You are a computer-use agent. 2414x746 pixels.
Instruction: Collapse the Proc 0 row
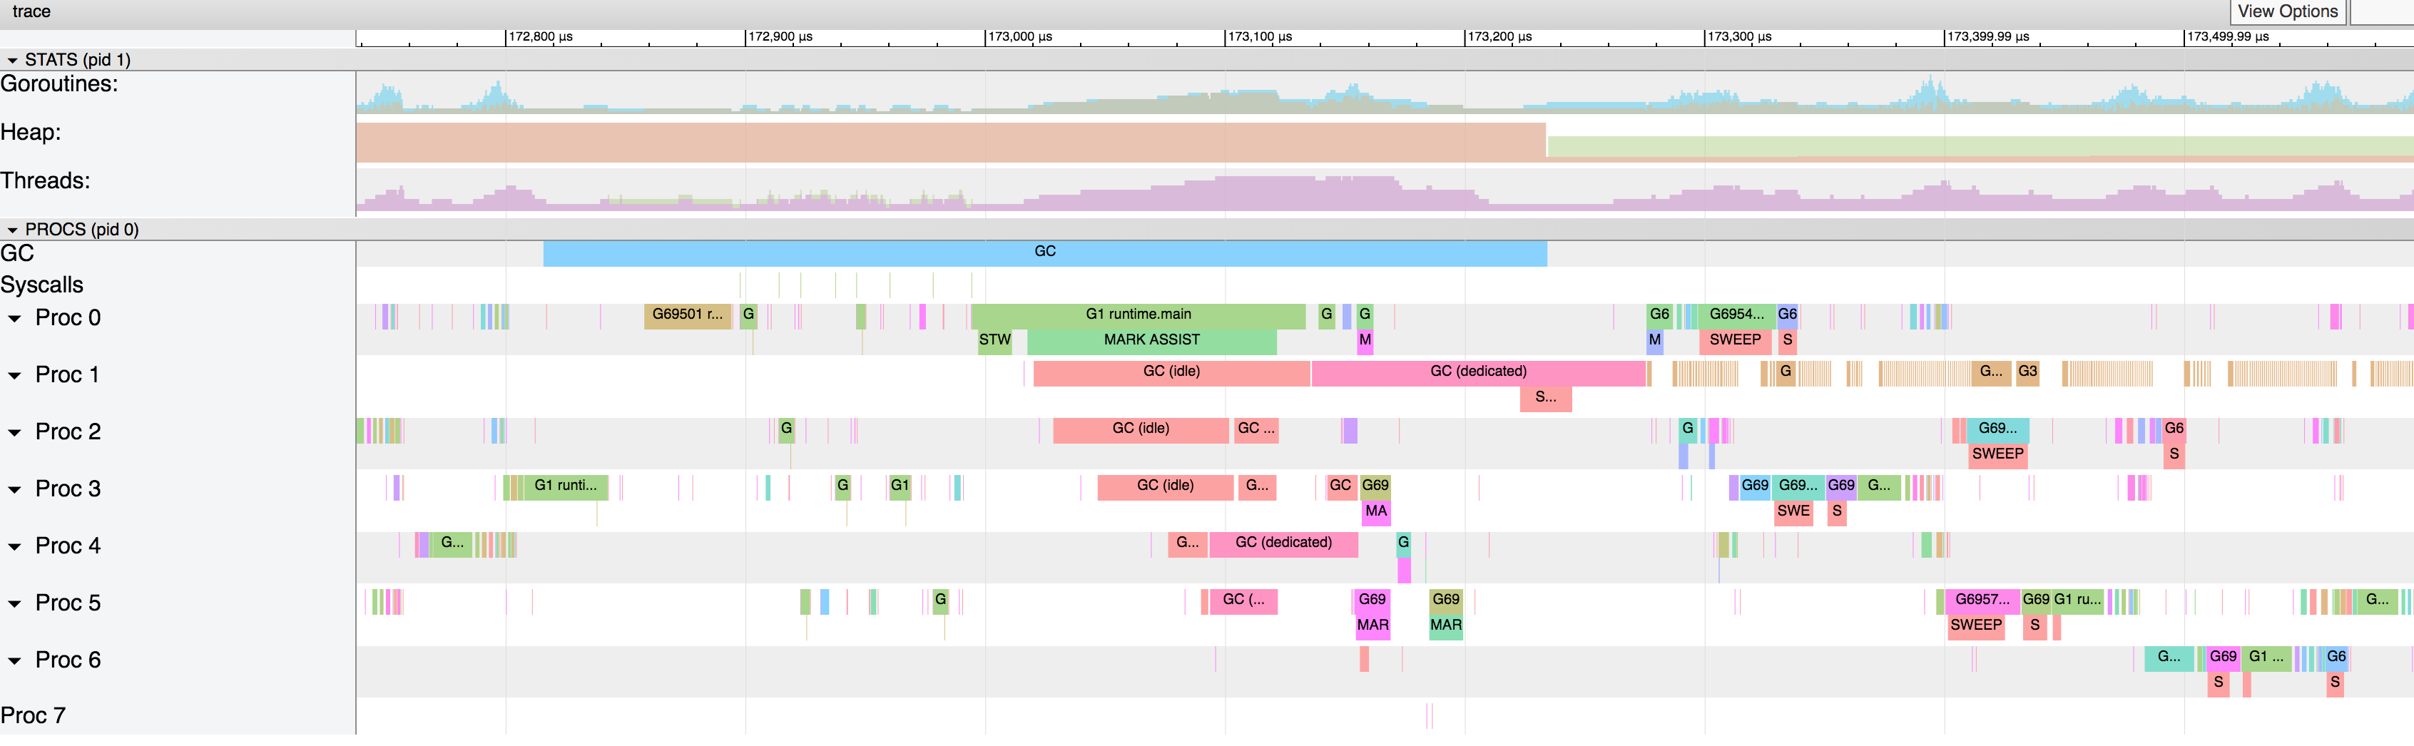click(x=15, y=319)
